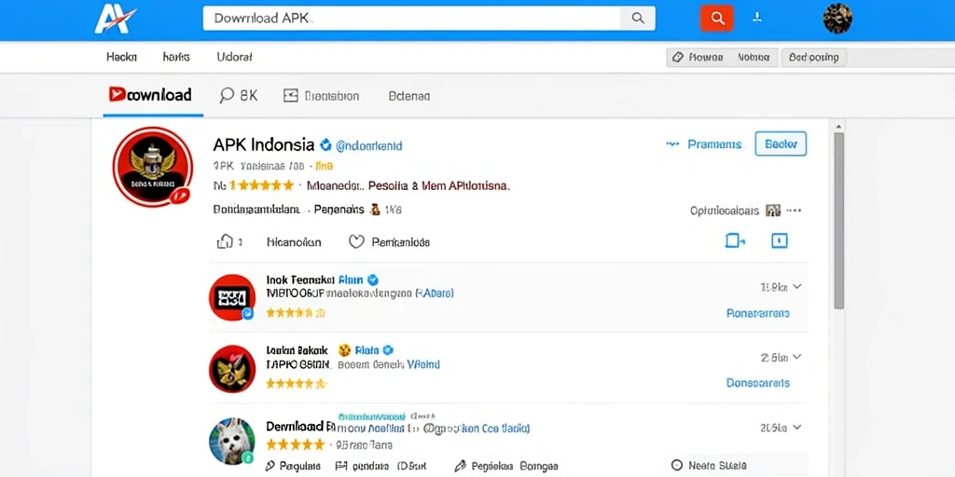Screen dimensions: 955x477
Task: Select the 'Bdenad' tab
Action: 409,96
